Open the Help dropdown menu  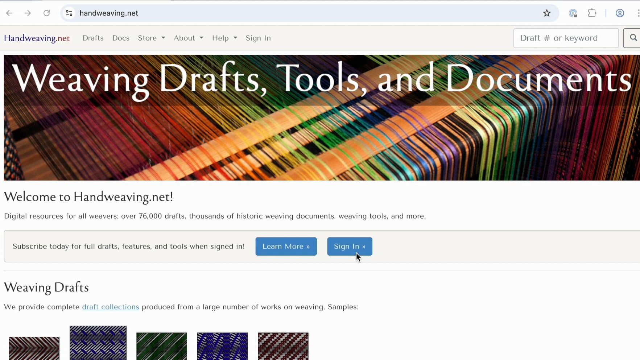coord(224,38)
